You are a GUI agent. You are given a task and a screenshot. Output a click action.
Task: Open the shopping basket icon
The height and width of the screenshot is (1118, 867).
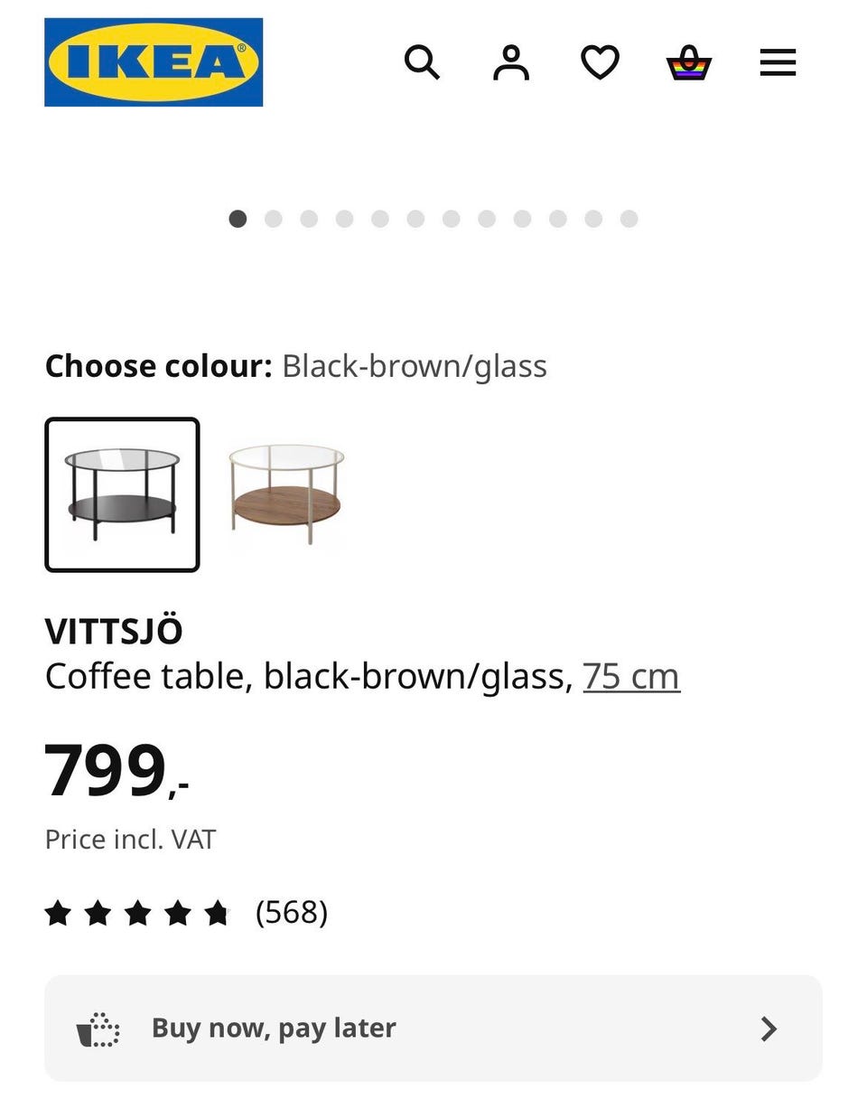[x=689, y=62]
